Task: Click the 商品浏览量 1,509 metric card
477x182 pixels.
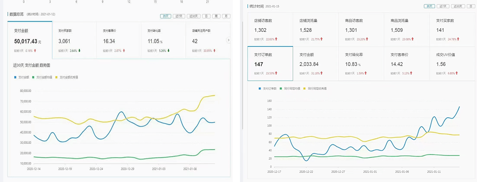Action: pos(407,29)
